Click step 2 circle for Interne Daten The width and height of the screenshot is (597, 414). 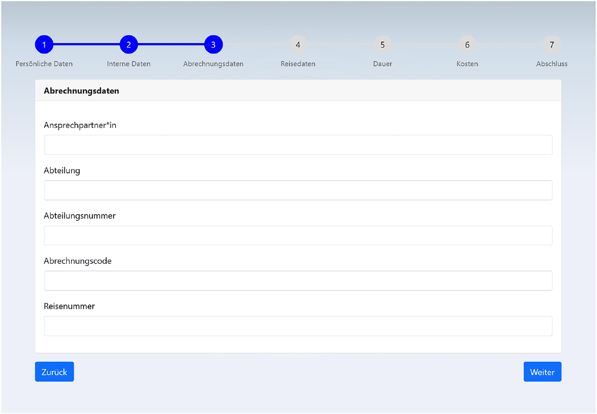tap(128, 44)
